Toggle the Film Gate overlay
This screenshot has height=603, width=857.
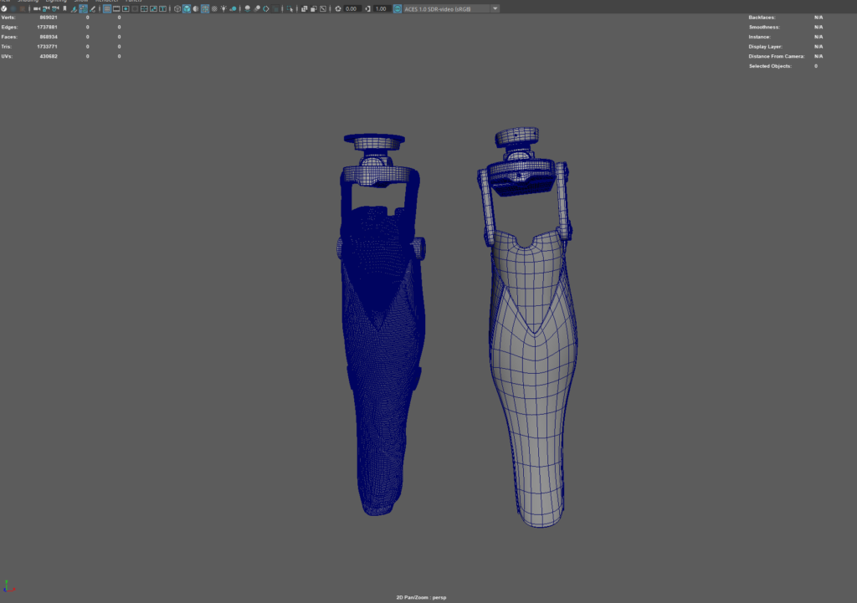(x=118, y=8)
